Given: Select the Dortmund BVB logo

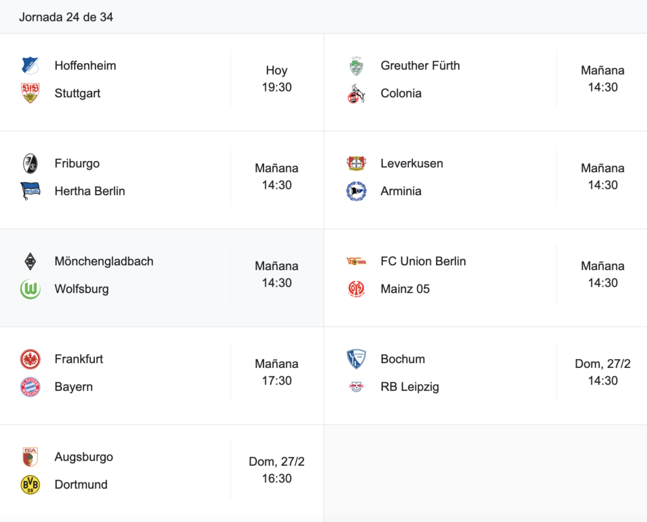Looking at the screenshot, I should (30, 485).
